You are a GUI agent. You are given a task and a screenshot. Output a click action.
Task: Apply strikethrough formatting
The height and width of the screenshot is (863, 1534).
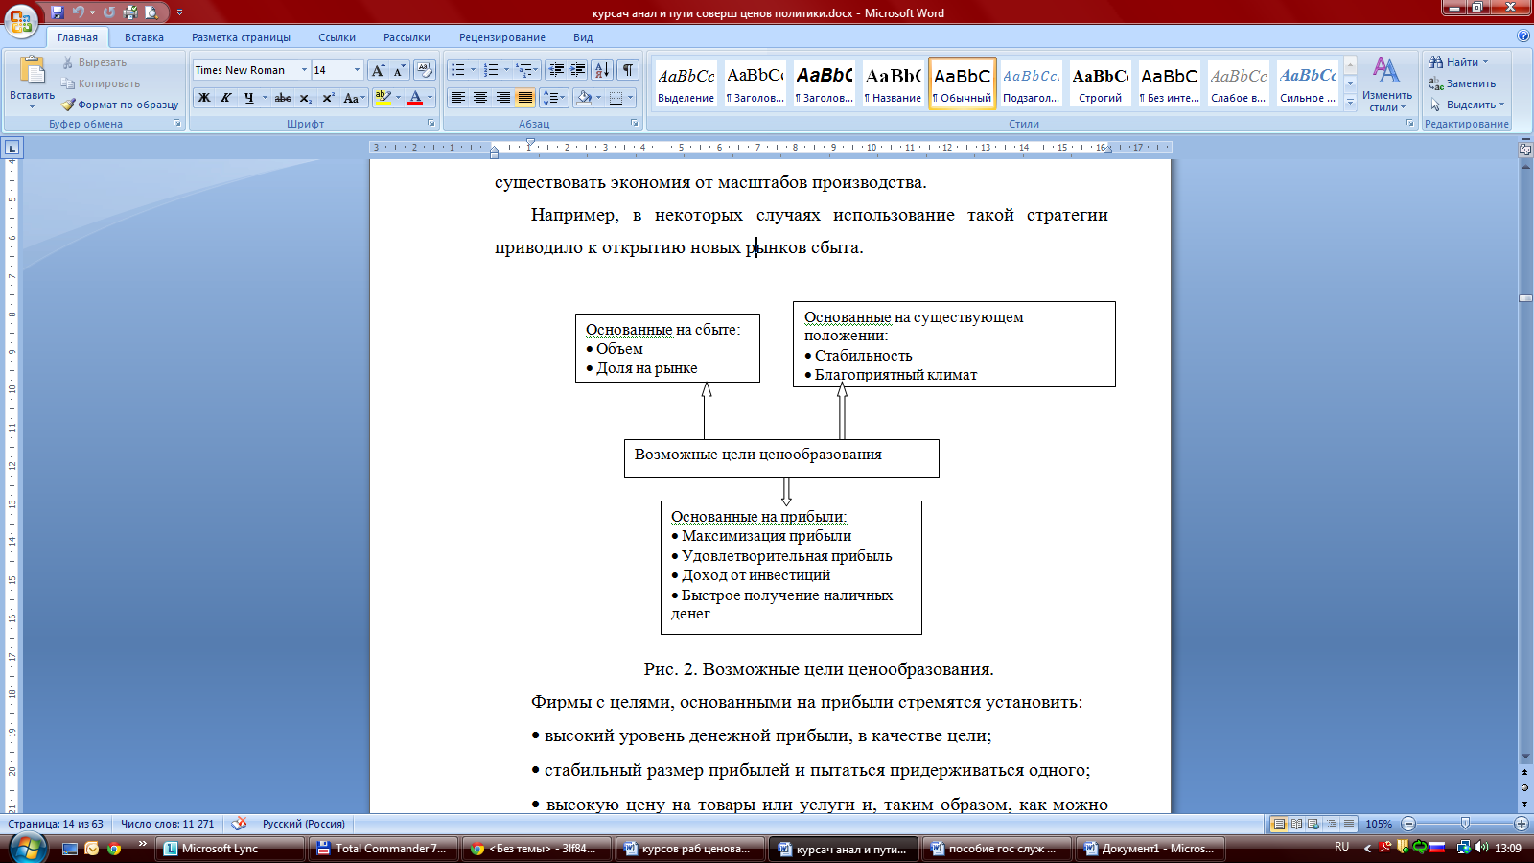(x=283, y=98)
